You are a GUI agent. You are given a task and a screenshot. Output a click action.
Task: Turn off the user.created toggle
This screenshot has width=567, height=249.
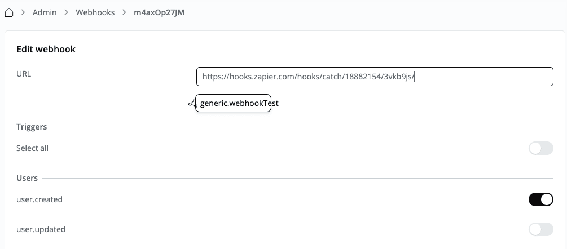[540, 199]
